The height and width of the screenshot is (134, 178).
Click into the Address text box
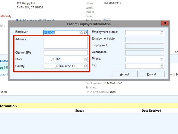coord(66,43)
